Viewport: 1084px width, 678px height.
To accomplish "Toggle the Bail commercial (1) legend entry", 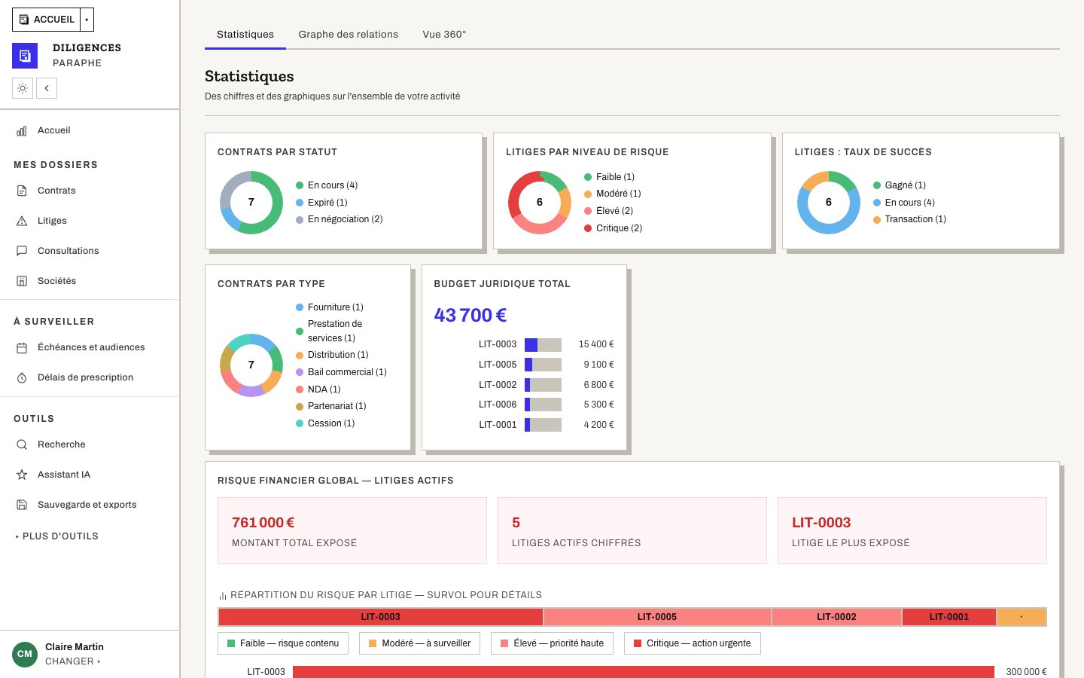I will coord(341,372).
